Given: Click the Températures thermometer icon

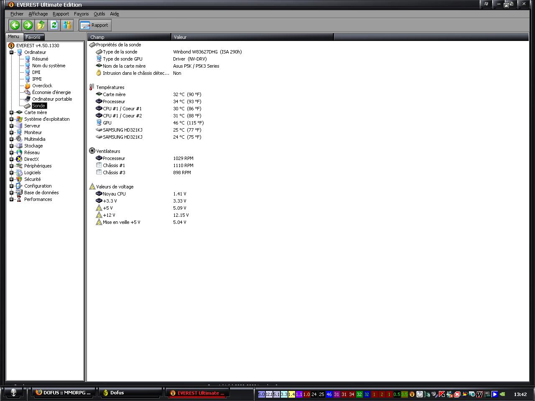Looking at the screenshot, I should pyautogui.click(x=92, y=87).
